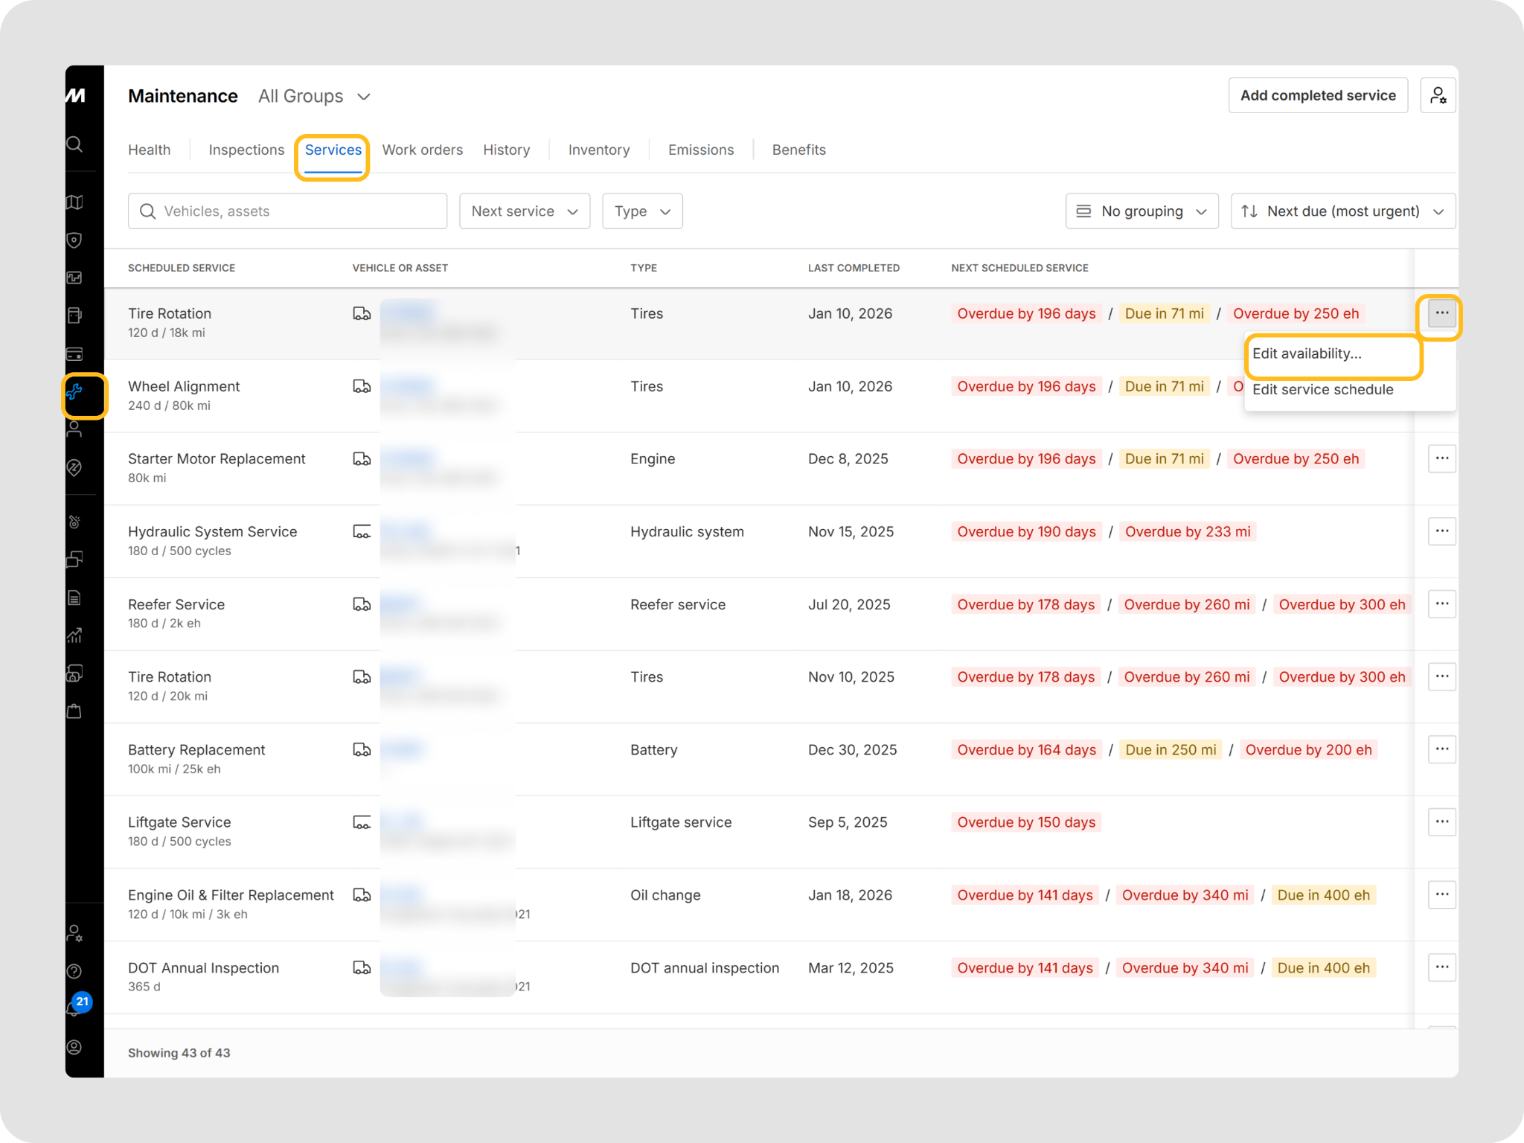Screen dimensions: 1524x1143
Task: Click the Due in 250 mi badge
Action: 1171,749
